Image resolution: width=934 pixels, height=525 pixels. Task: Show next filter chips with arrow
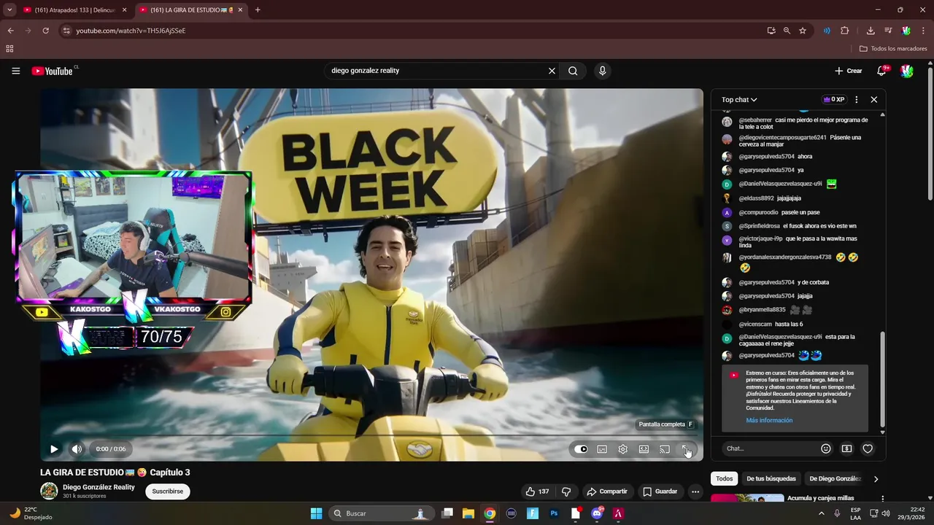[x=876, y=479]
